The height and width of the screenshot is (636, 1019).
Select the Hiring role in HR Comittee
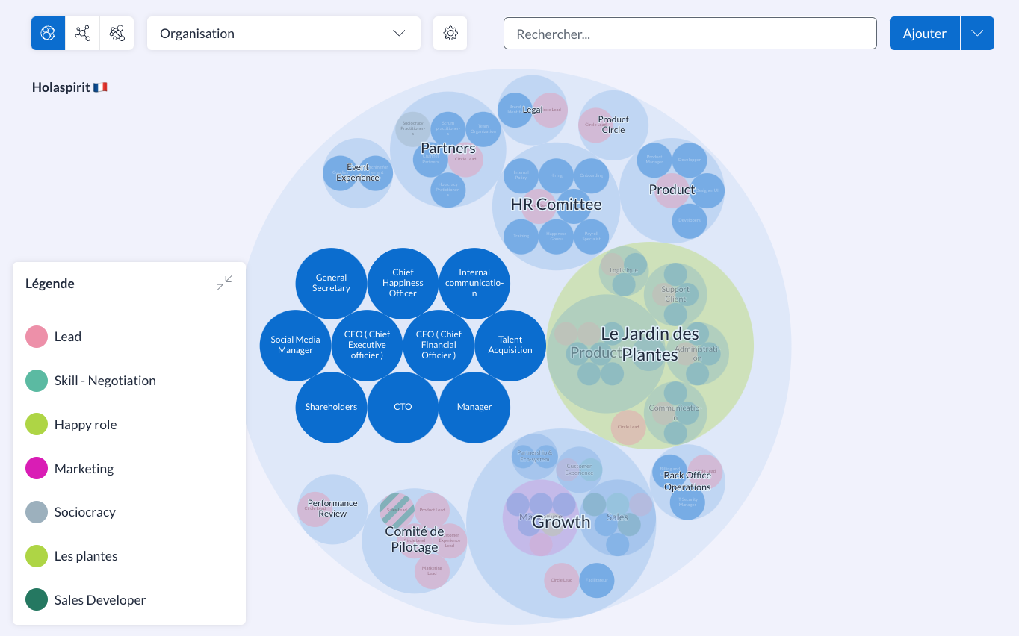(x=557, y=176)
